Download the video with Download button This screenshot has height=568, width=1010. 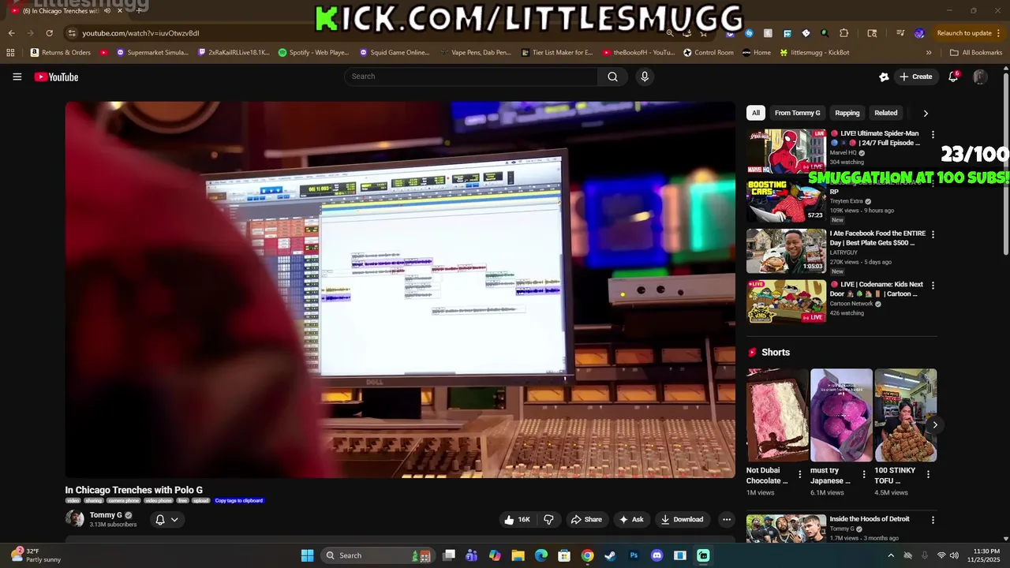tap(682, 519)
